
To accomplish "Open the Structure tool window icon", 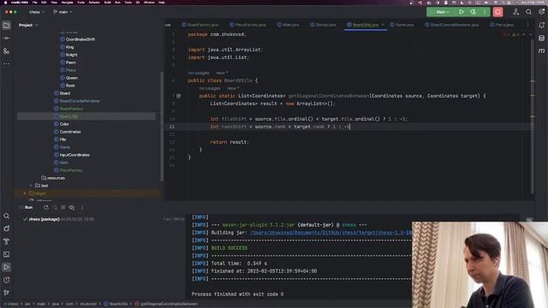I will pyautogui.click(x=6, y=51).
